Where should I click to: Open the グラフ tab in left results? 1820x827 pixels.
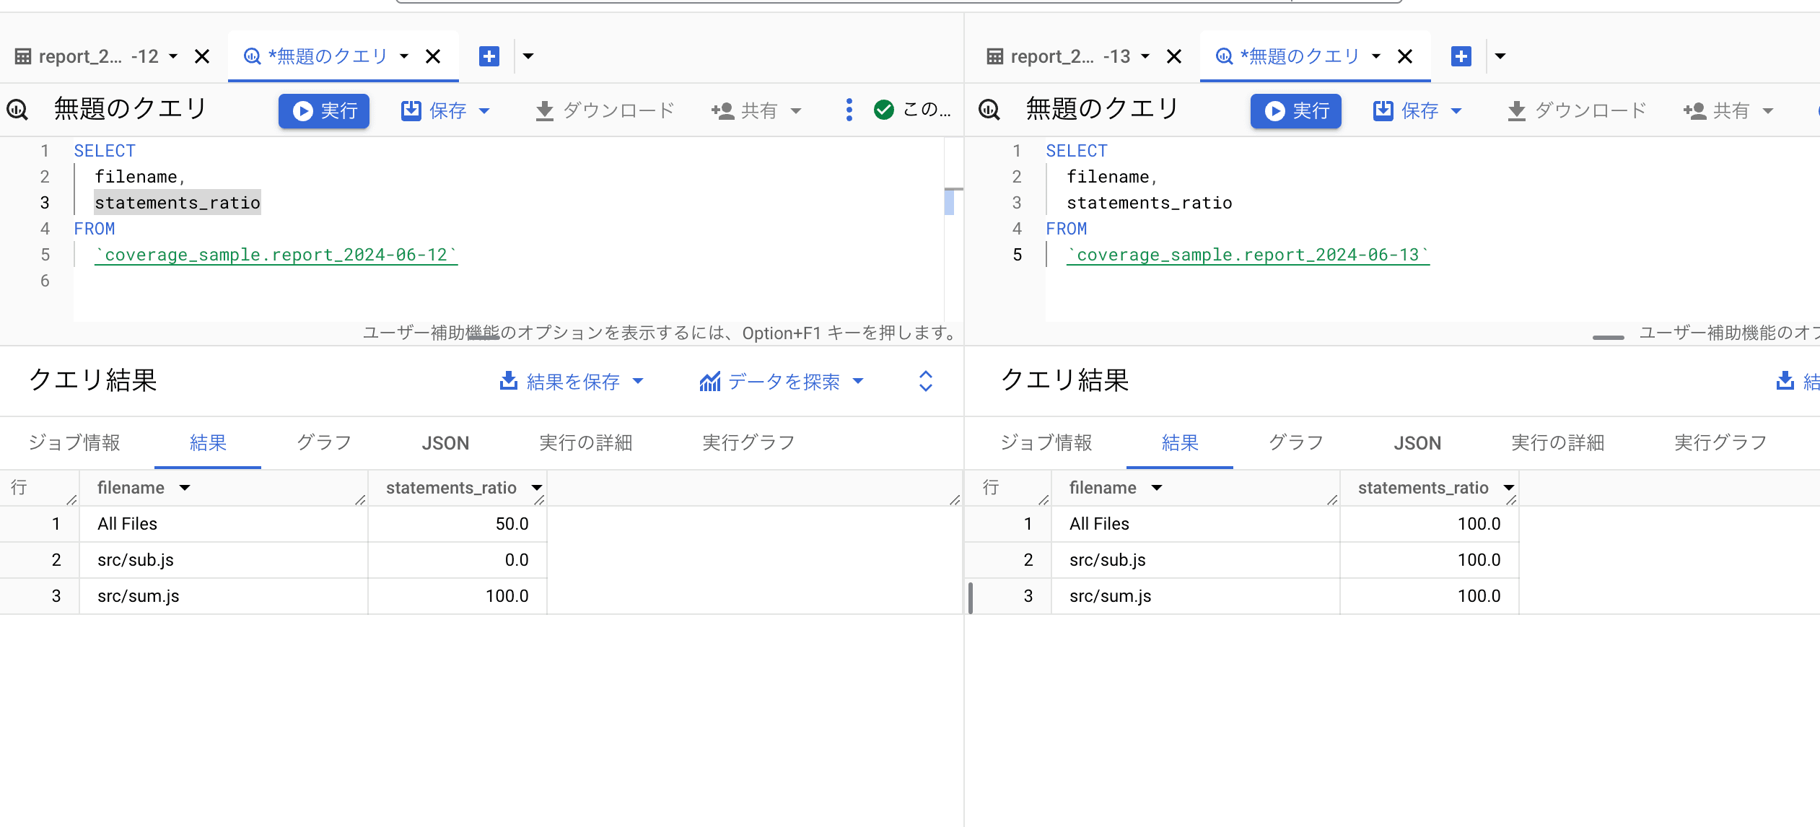click(x=324, y=443)
